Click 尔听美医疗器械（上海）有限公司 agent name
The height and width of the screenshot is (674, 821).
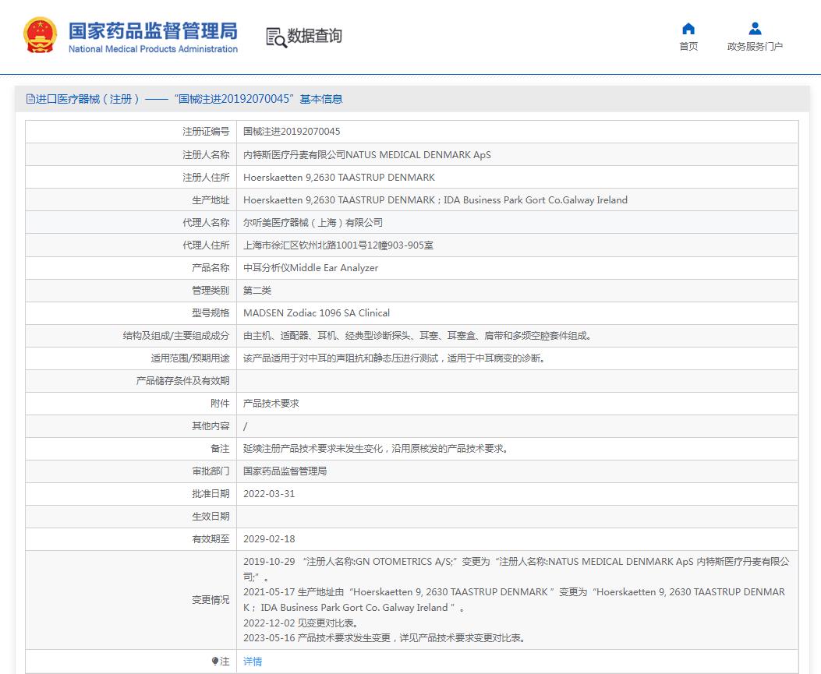point(313,222)
